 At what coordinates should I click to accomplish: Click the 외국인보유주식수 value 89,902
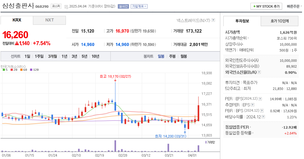click(291, 66)
